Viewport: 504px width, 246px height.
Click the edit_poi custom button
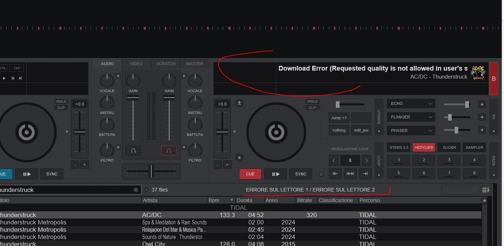[x=361, y=130]
